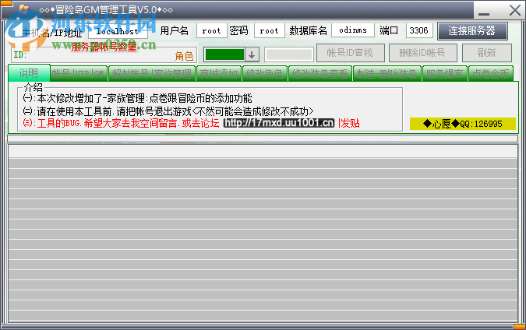Click the 端口 field showing 3306

pos(419,30)
